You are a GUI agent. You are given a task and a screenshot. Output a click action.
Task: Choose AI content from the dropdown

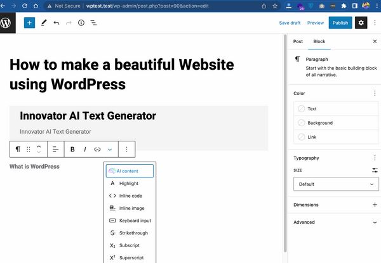[x=130, y=171]
